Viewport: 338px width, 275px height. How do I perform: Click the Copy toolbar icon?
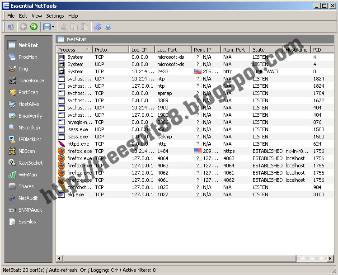click(x=74, y=27)
